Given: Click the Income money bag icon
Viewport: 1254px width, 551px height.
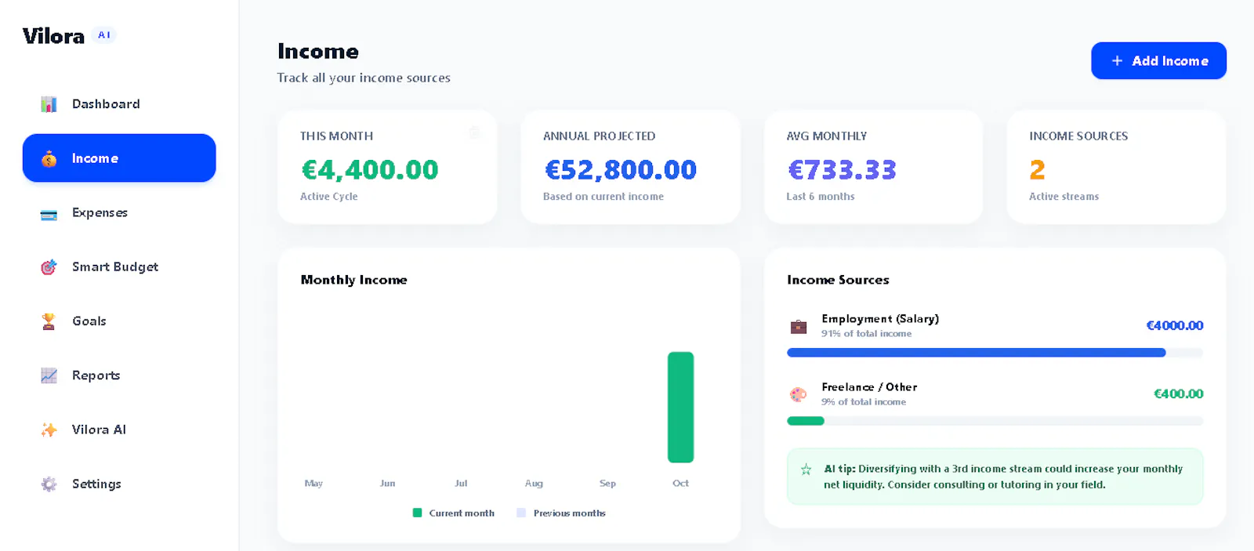Looking at the screenshot, I should coord(49,158).
